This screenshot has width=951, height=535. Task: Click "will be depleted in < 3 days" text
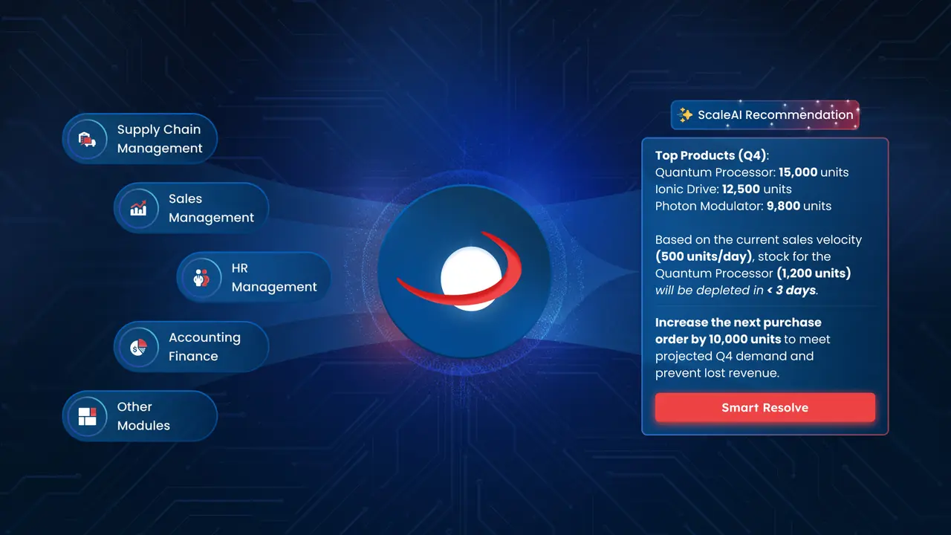tap(736, 291)
